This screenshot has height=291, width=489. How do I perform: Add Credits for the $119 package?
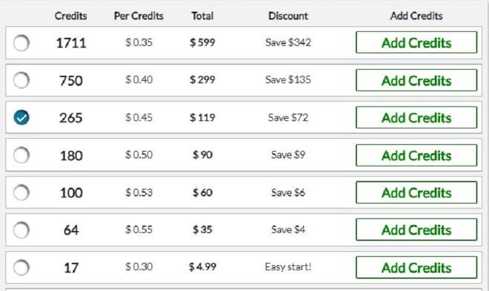(x=416, y=117)
